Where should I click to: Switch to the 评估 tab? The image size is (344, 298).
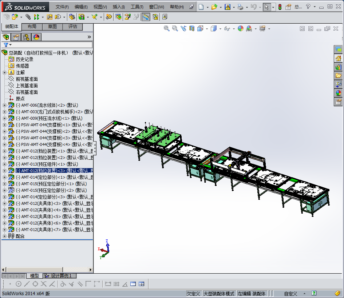pos(72,27)
